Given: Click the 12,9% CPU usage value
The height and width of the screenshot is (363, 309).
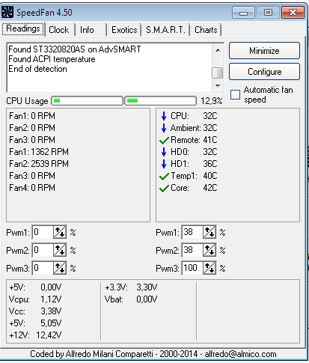Looking at the screenshot, I should (x=212, y=101).
